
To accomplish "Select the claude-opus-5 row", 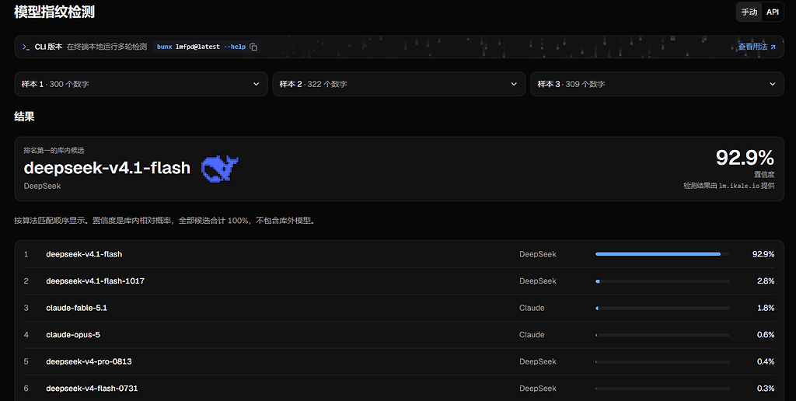I will click(399, 335).
